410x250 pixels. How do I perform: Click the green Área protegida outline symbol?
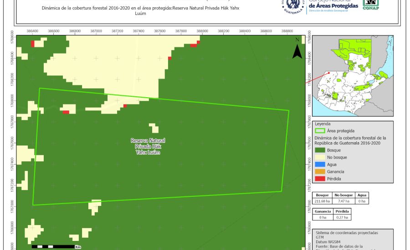click(322, 130)
